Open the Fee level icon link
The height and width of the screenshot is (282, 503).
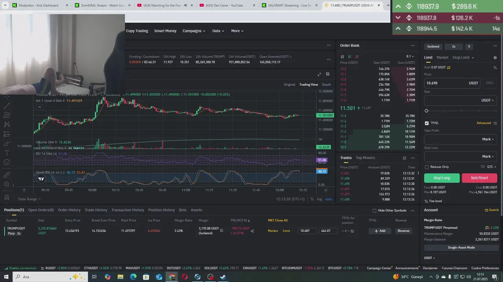(426, 201)
